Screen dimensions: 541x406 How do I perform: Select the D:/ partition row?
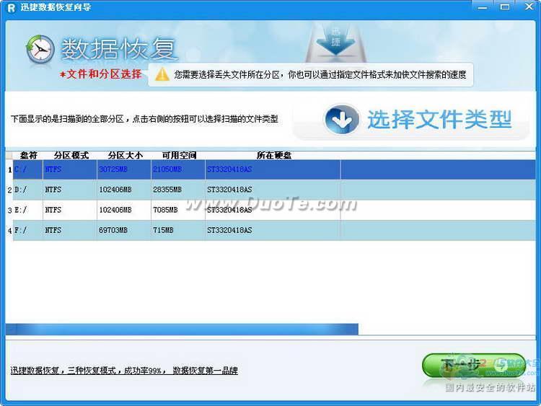[x=274, y=190]
